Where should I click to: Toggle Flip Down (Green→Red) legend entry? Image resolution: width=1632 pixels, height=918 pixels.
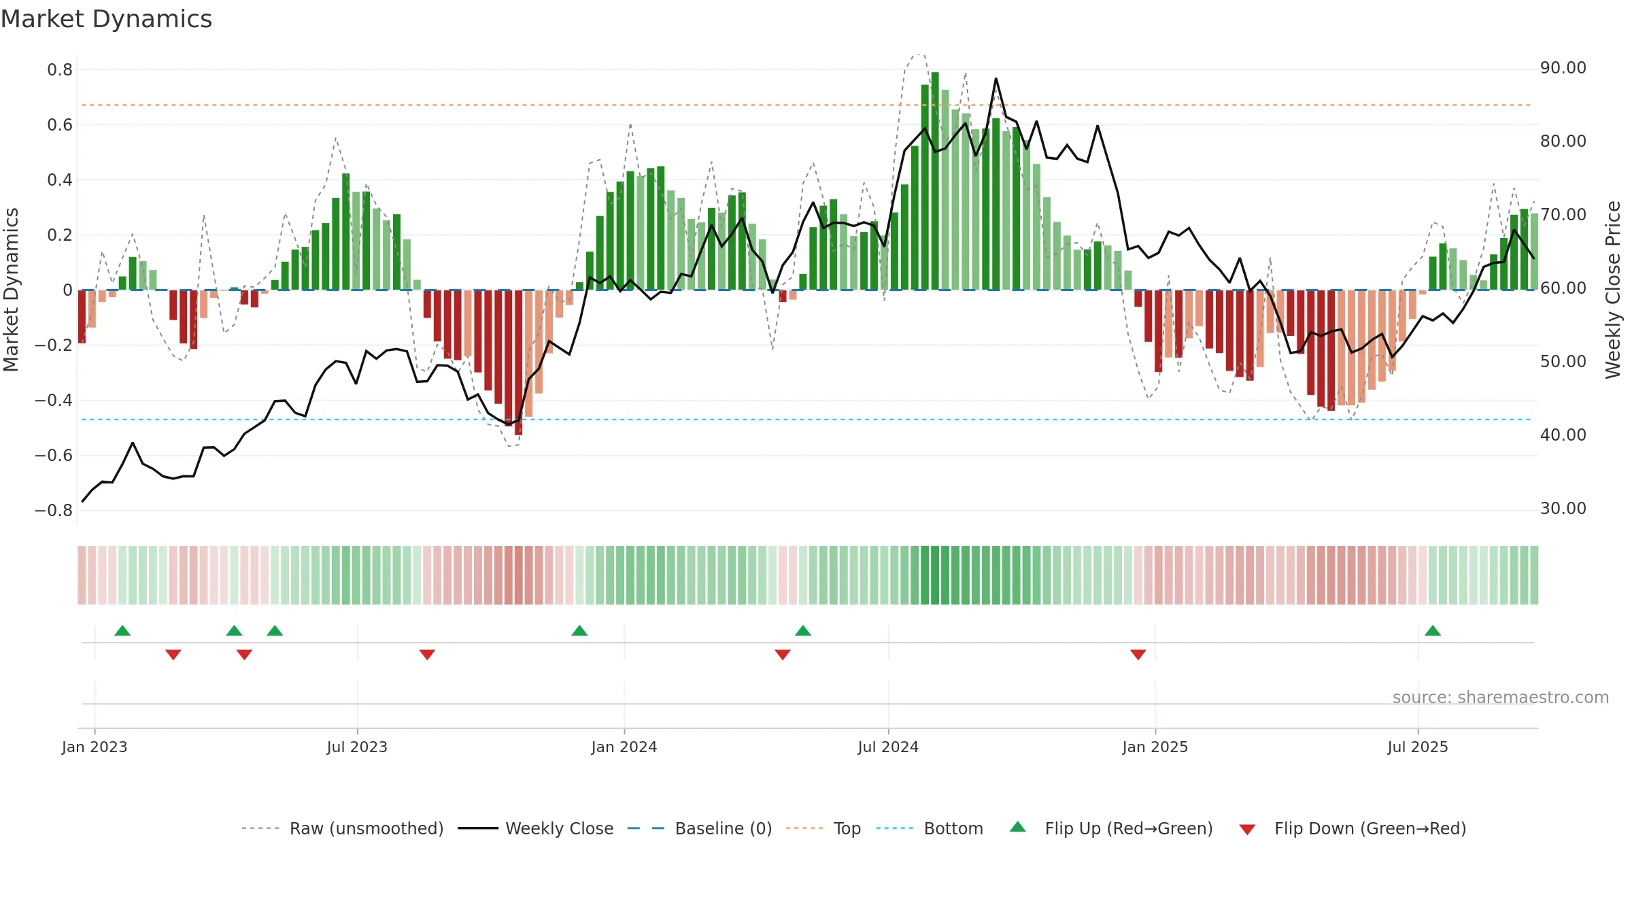1353,828
